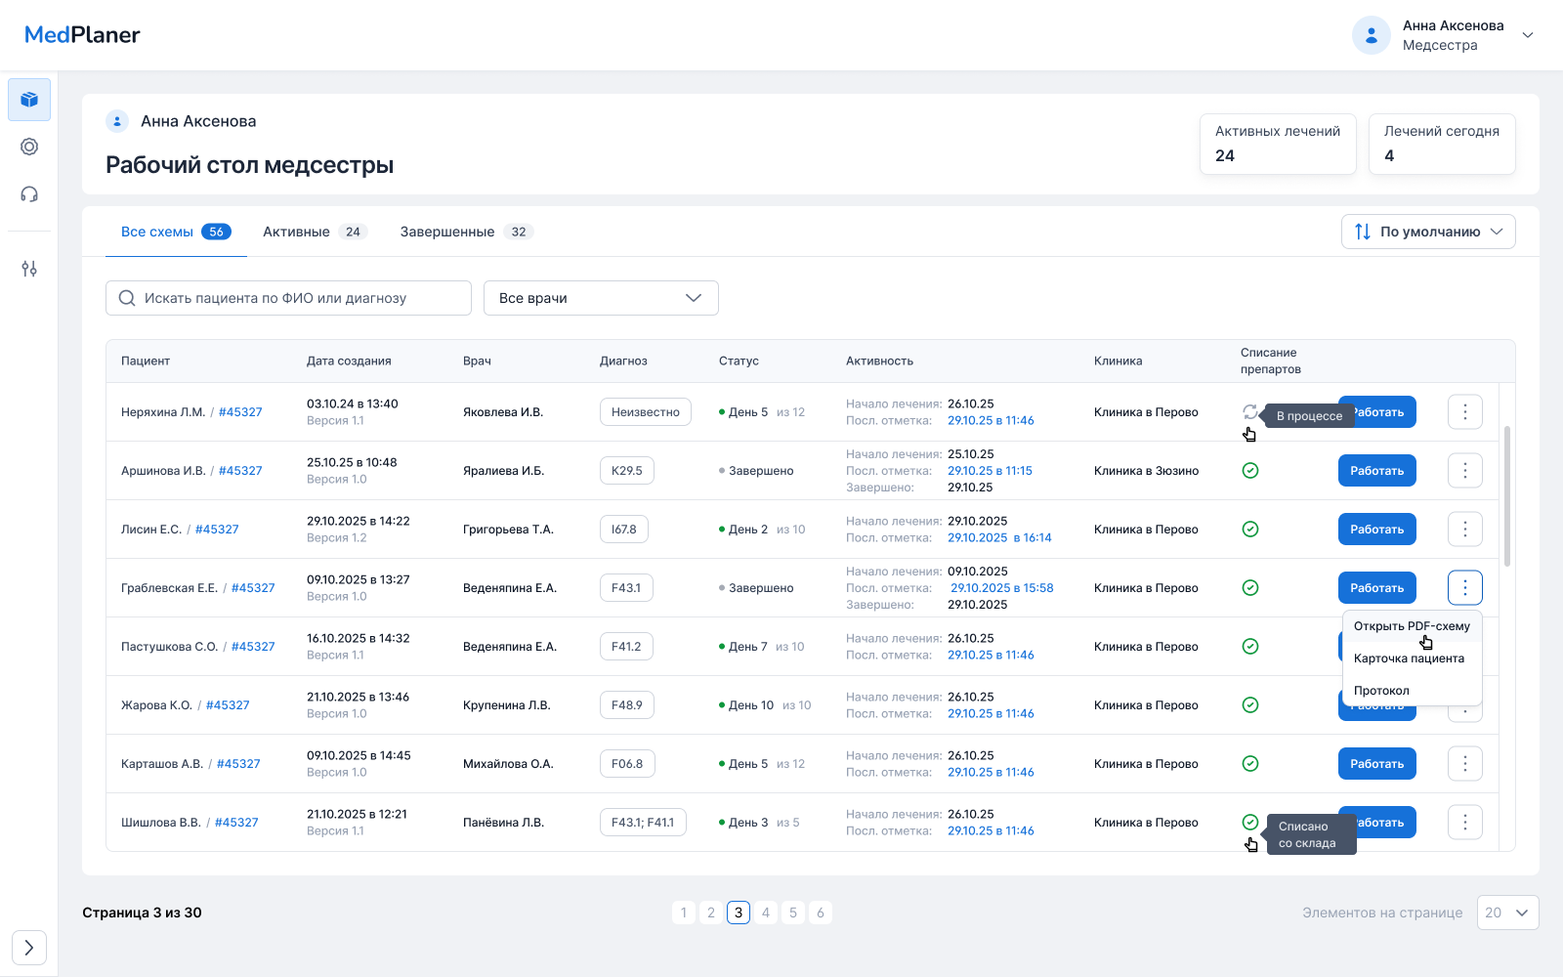Change items per page dropdown showing 20
This screenshot has height=977, width=1563.
pyautogui.click(x=1507, y=913)
